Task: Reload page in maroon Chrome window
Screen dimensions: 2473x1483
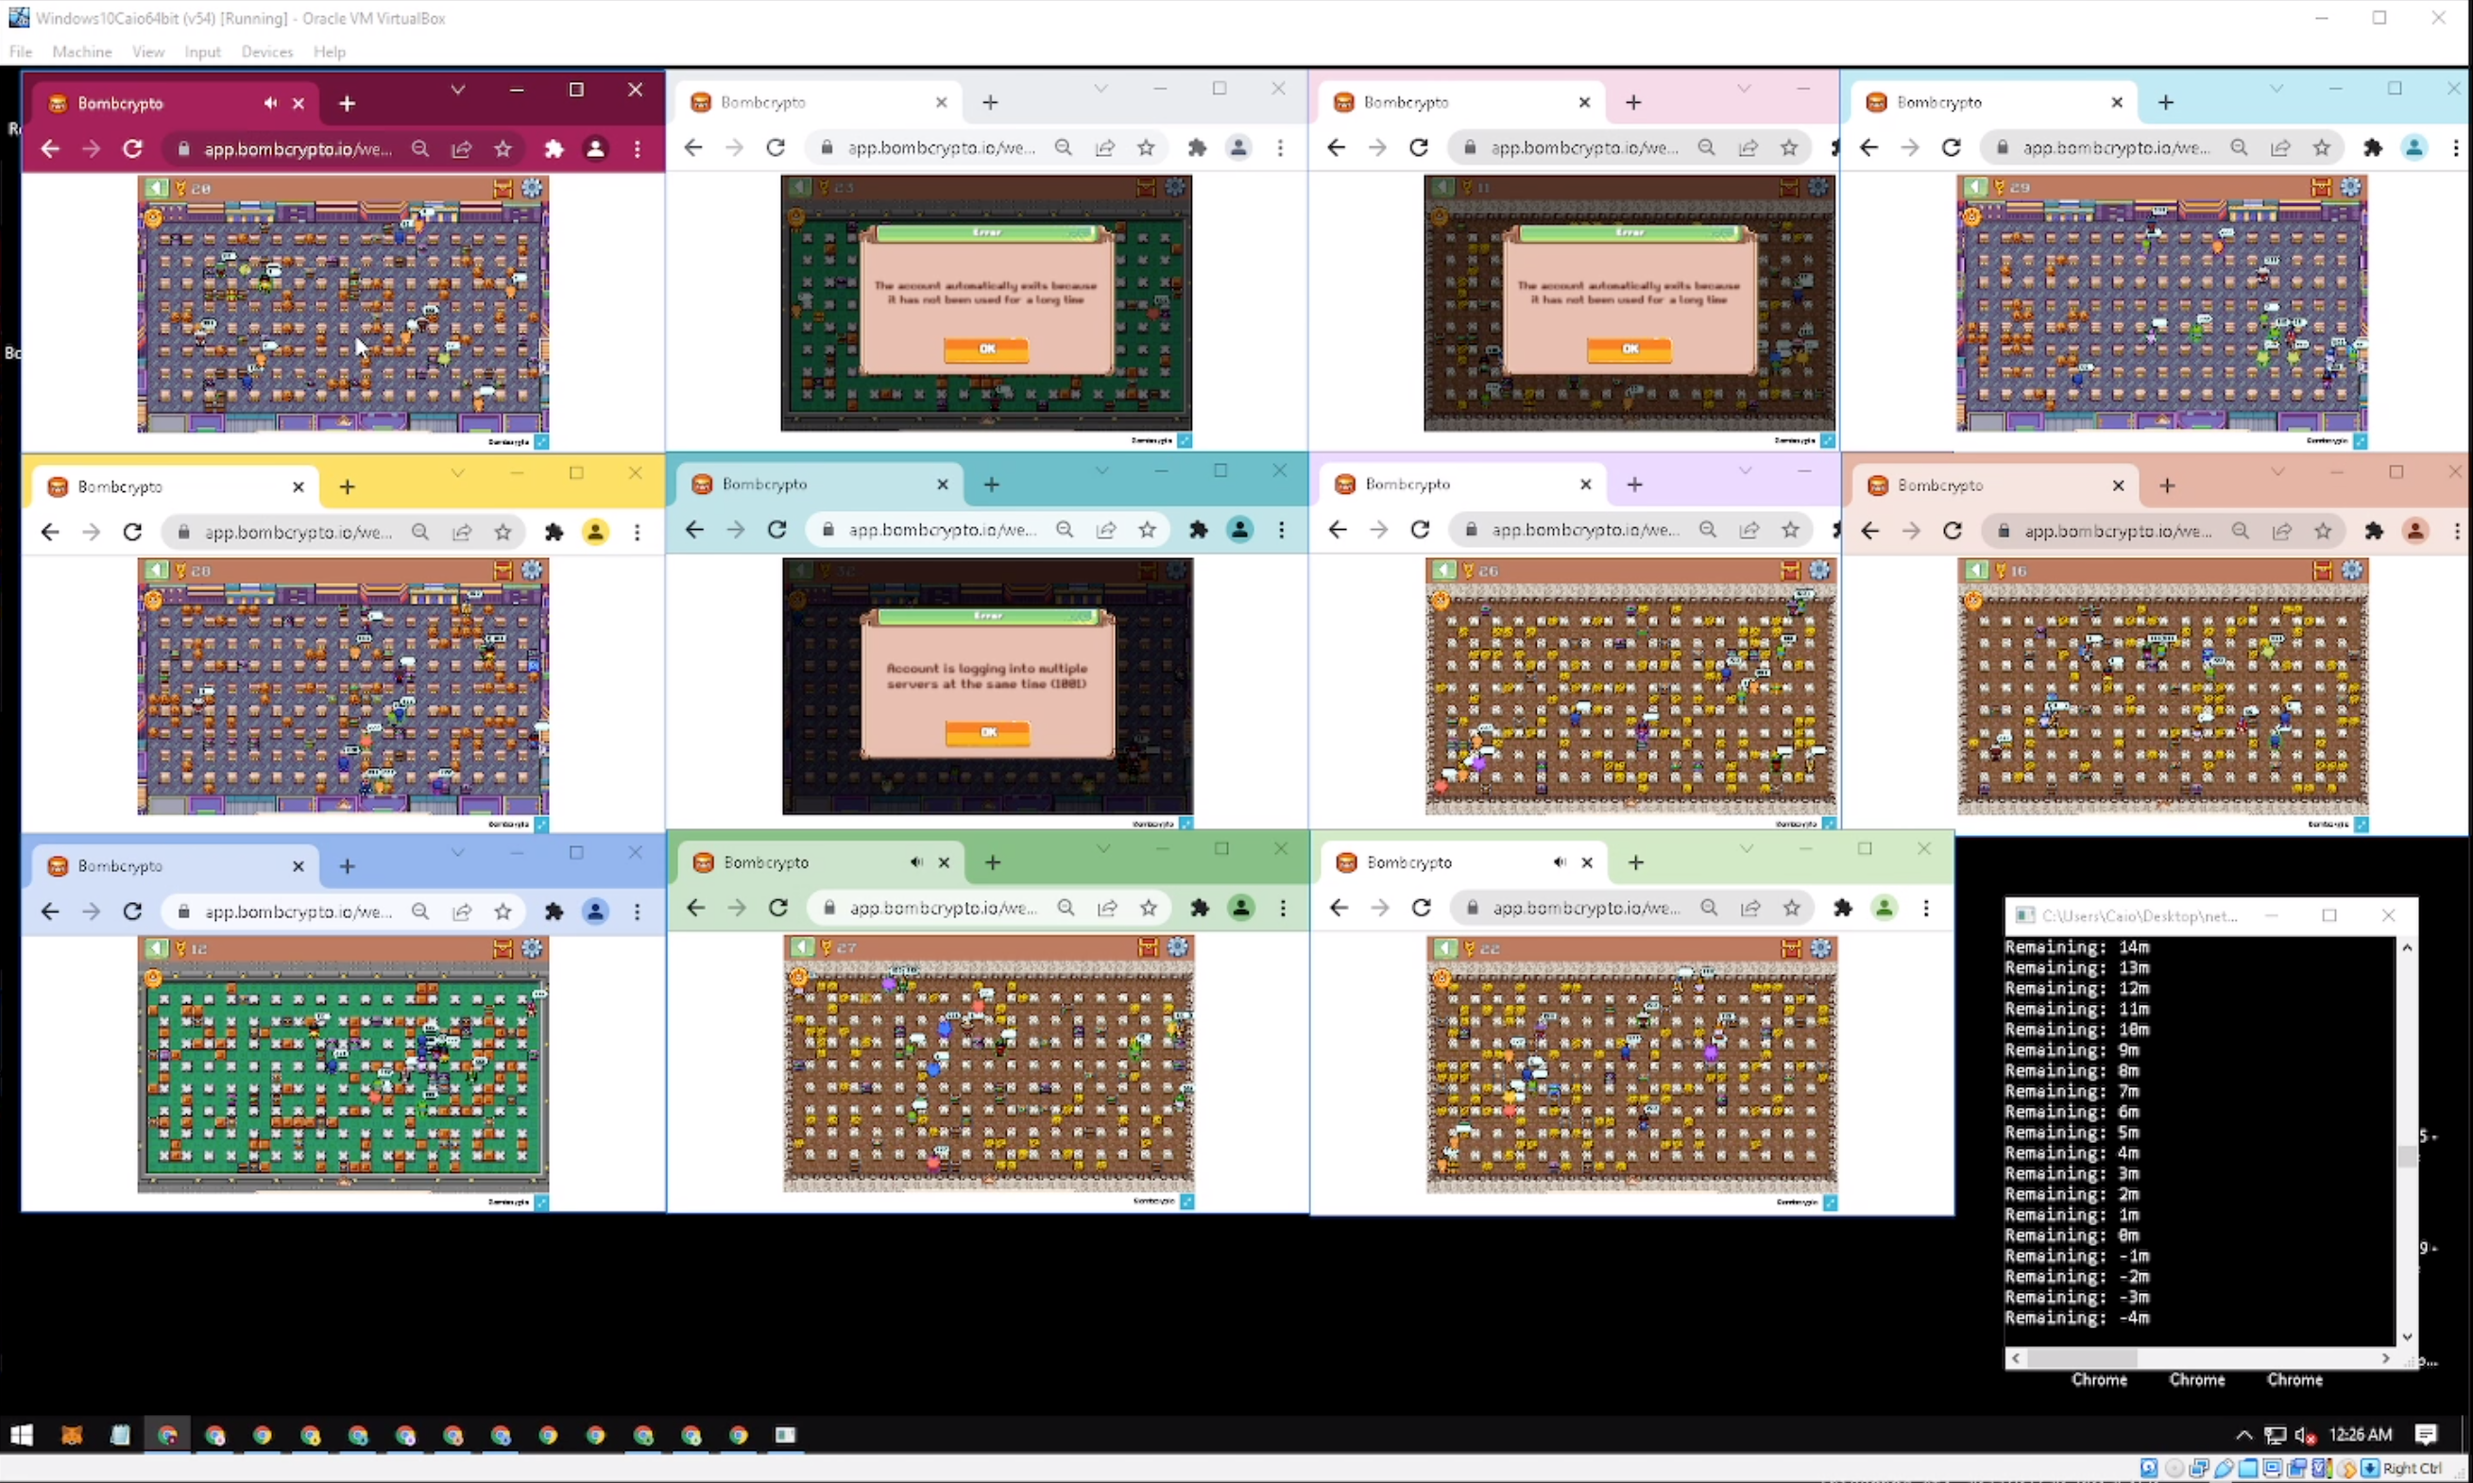Action: (132, 149)
